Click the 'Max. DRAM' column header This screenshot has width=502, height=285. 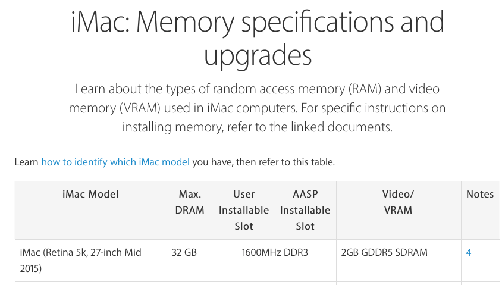(x=190, y=202)
